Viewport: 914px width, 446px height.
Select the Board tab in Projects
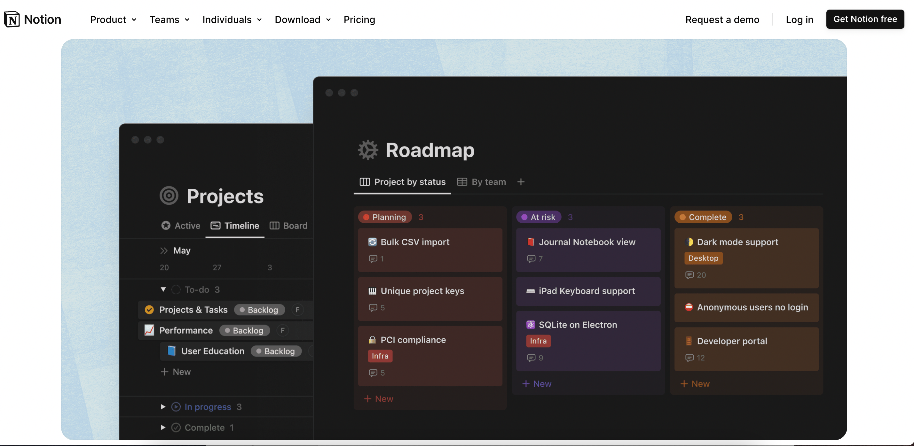[x=288, y=226]
